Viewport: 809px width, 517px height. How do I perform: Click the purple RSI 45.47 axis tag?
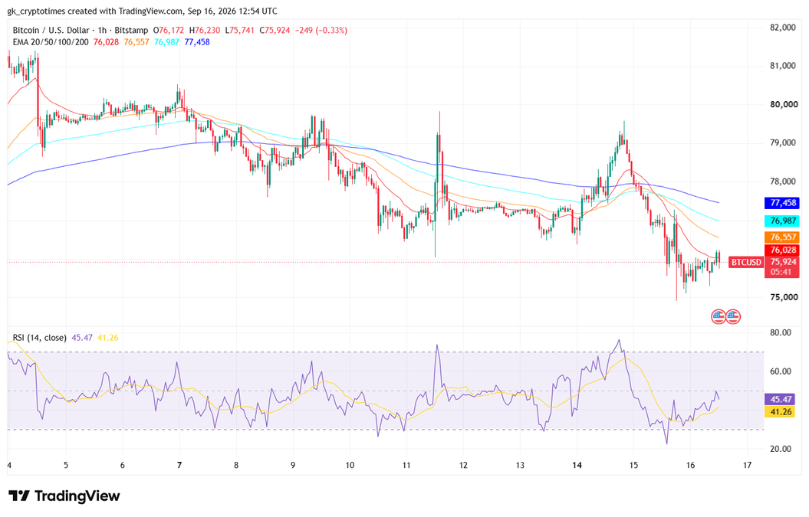[x=781, y=399]
